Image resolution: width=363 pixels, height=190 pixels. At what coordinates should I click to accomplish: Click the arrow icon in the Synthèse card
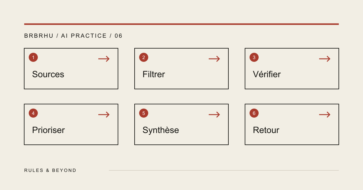click(214, 115)
